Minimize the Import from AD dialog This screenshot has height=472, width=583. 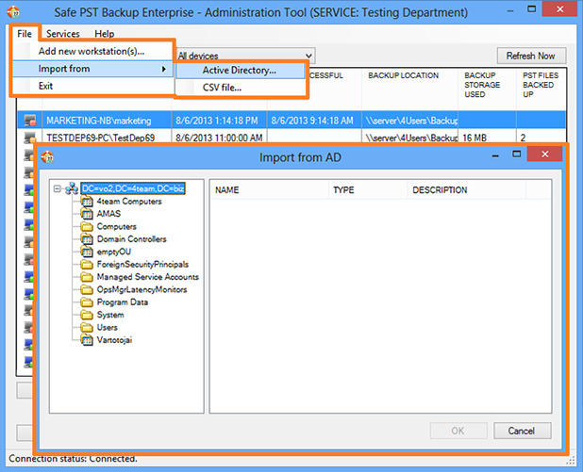point(495,156)
